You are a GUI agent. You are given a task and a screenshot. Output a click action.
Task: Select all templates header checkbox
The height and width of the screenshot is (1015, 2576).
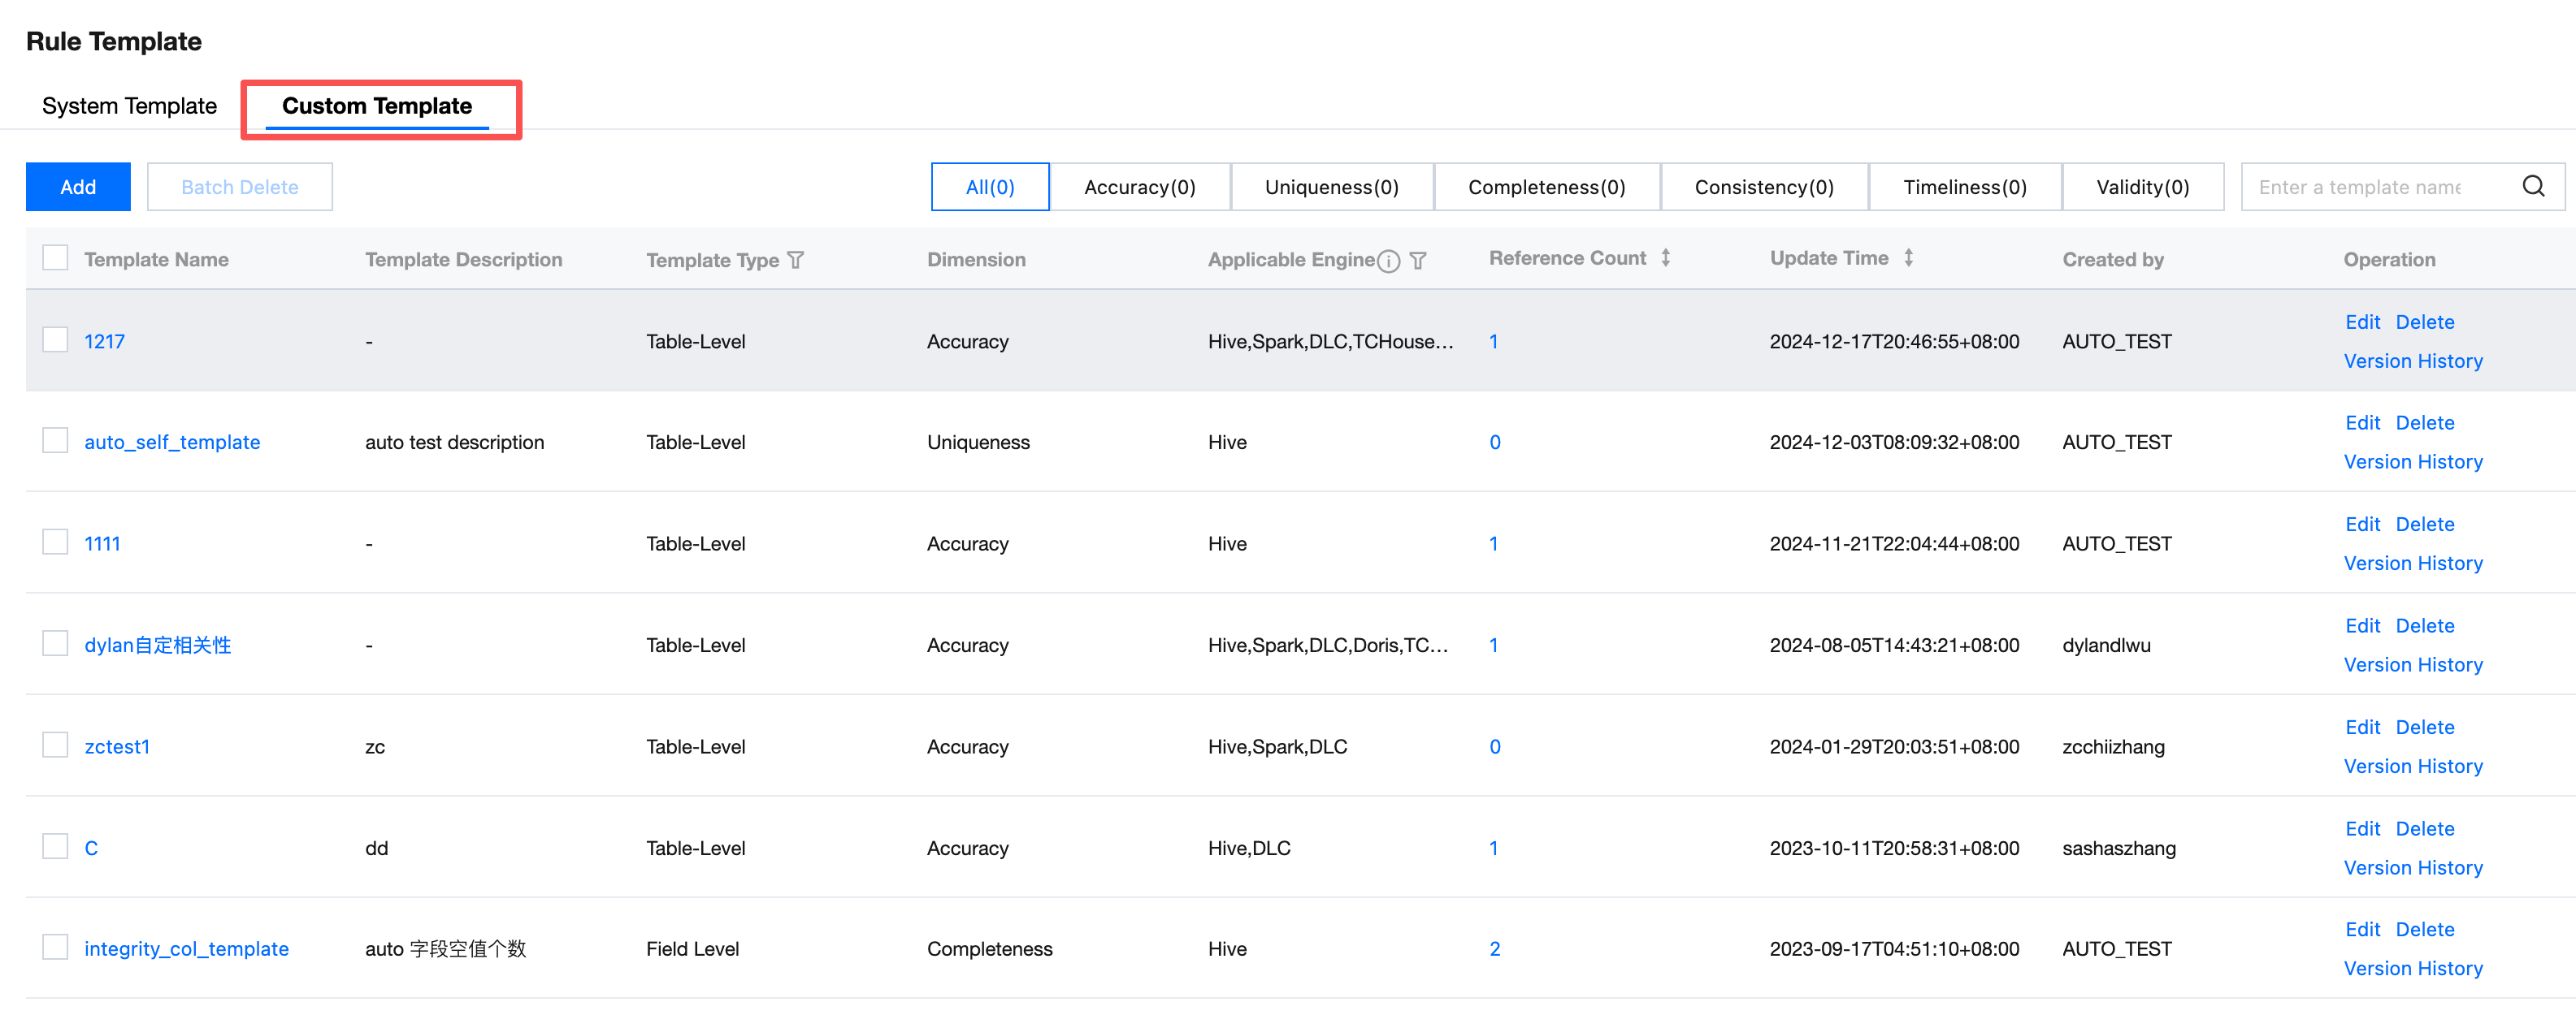click(x=55, y=257)
